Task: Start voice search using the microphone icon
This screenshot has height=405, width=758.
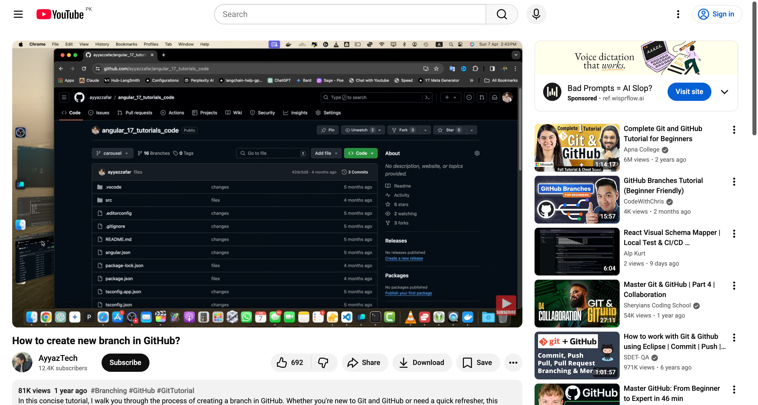Action: [x=536, y=14]
